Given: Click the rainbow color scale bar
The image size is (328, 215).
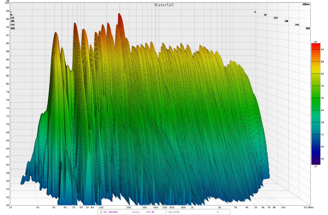Looking at the screenshot, I should point(315,104).
